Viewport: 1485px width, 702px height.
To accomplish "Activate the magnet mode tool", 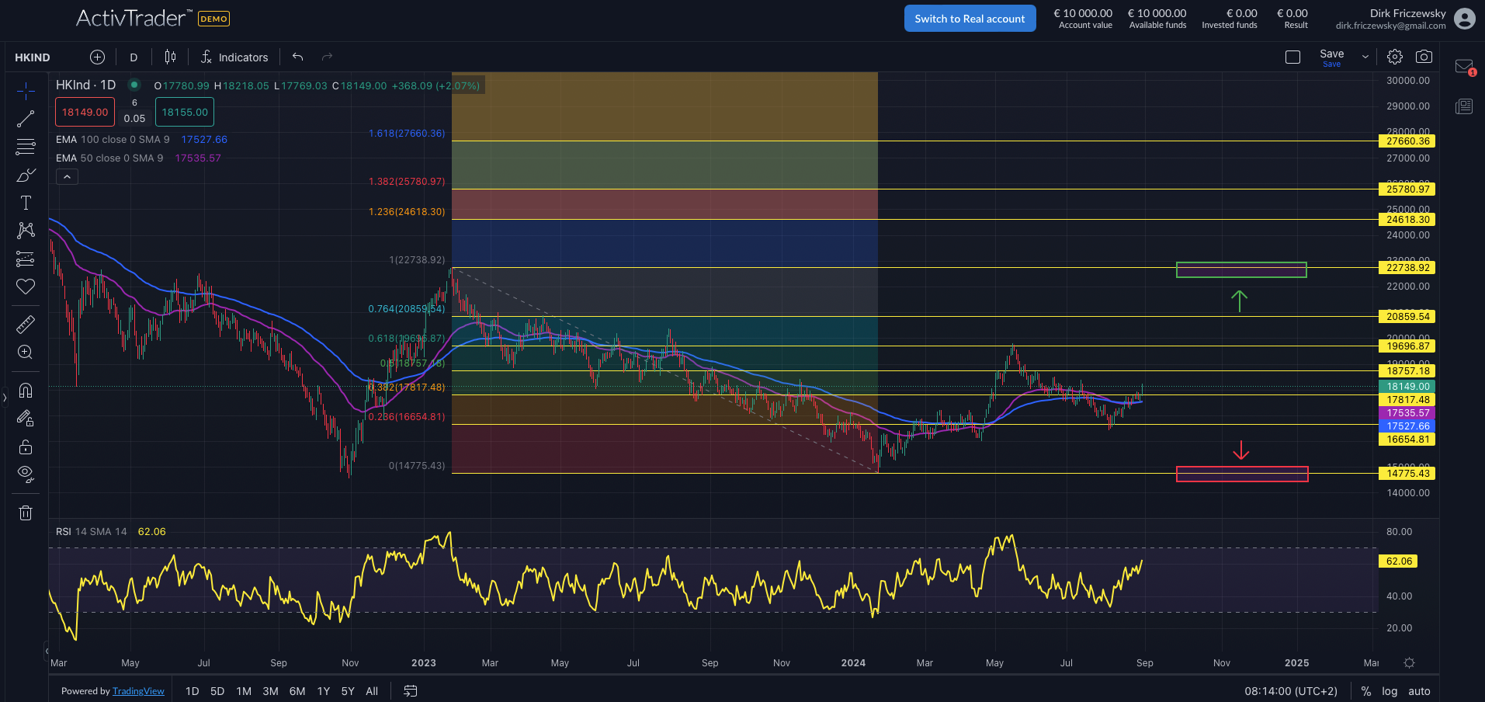I will coord(26,391).
